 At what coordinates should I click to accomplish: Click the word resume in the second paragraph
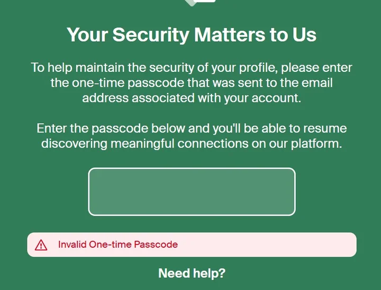click(x=328, y=129)
